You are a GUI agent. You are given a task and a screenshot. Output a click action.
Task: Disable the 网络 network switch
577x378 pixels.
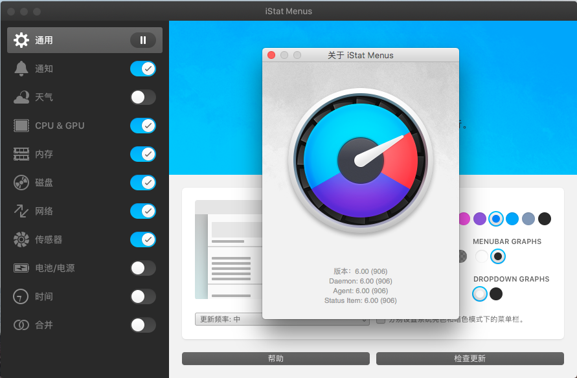coord(143,211)
